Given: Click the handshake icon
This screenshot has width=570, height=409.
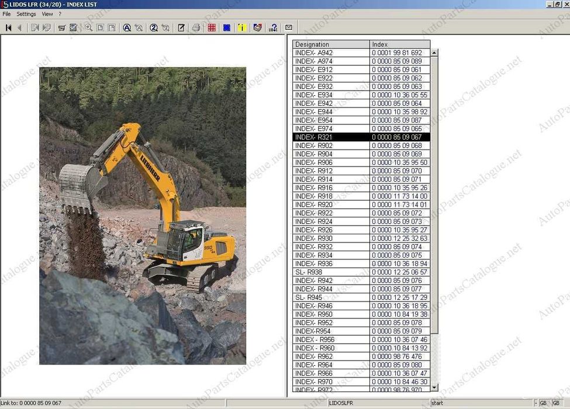Looking at the screenshot, I should point(257,27).
